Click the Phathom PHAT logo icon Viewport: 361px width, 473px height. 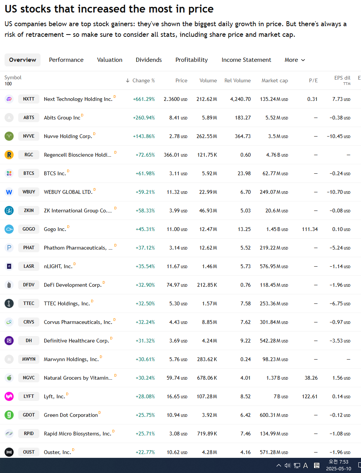pyautogui.click(x=9, y=248)
